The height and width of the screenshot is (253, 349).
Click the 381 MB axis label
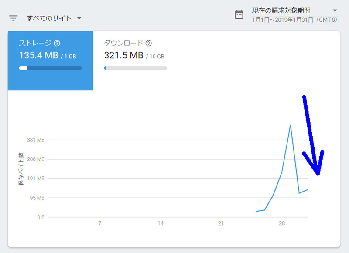point(36,140)
